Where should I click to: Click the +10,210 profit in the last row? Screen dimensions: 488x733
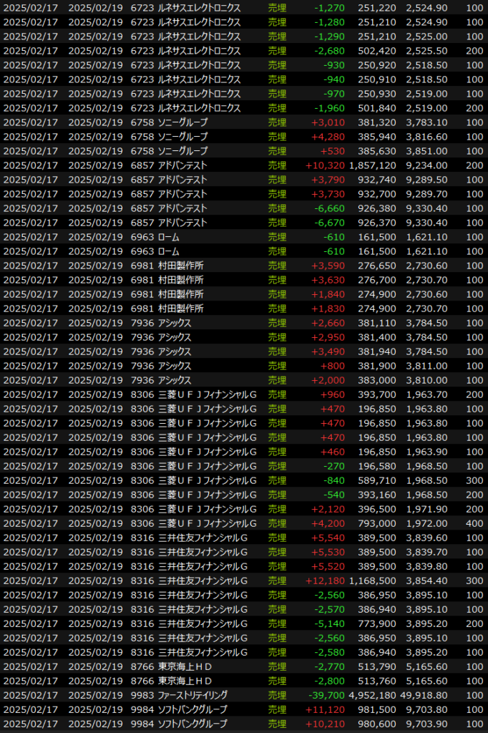(x=326, y=724)
